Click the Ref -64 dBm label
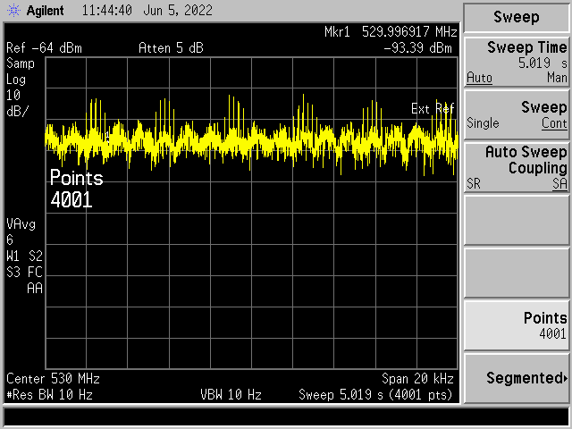 [44, 47]
